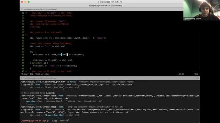Click commented line 32 std::cout << R
Viewport: 220px width, 123px height.
point(46,32)
